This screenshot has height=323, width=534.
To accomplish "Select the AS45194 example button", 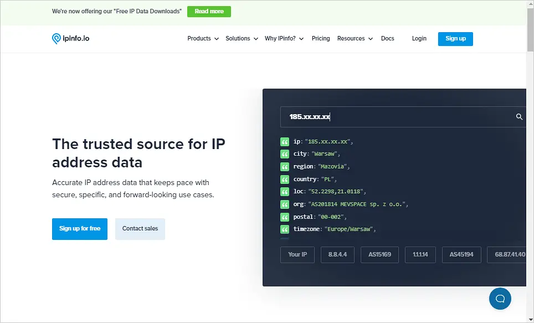I will [461, 255].
